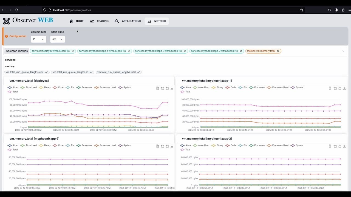Screen dimensions: 351x197
Task: Click the Configuration label
Action: pyautogui.click(x=18, y=36)
